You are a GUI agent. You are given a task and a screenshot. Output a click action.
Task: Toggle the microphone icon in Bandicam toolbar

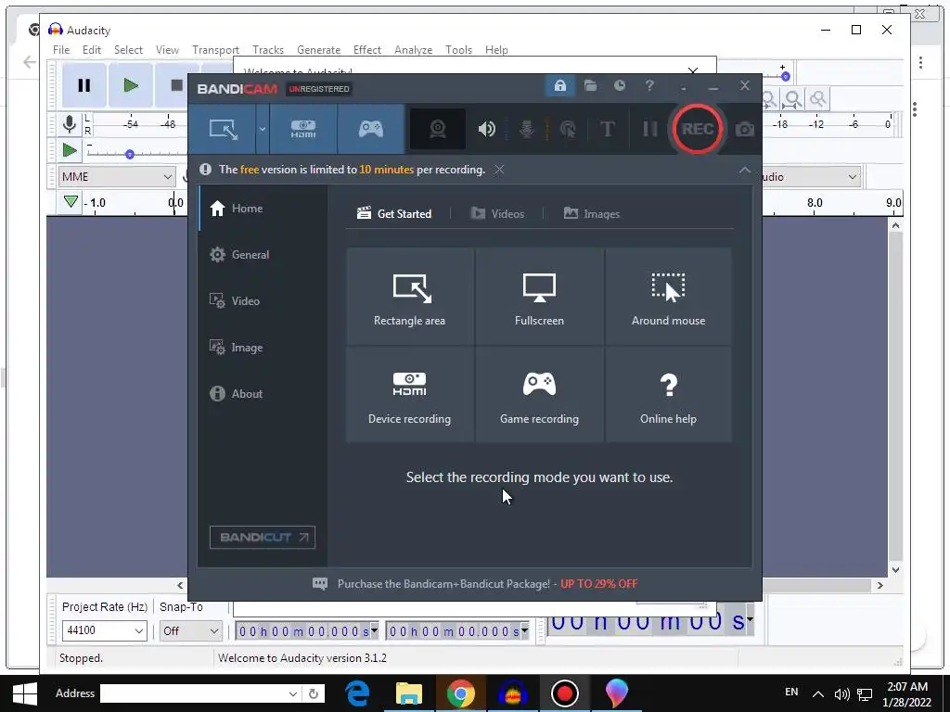pyautogui.click(x=527, y=129)
